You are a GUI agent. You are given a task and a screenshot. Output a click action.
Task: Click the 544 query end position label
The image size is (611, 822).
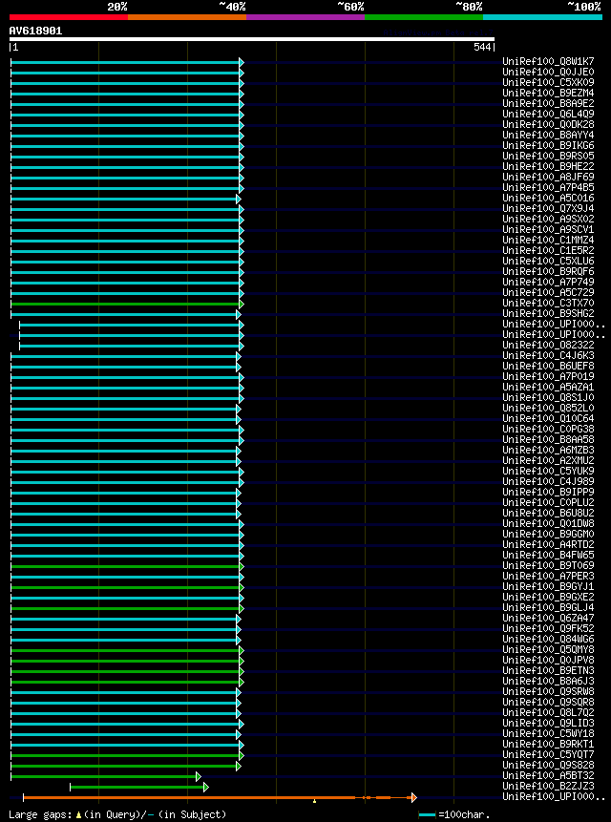(482, 48)
